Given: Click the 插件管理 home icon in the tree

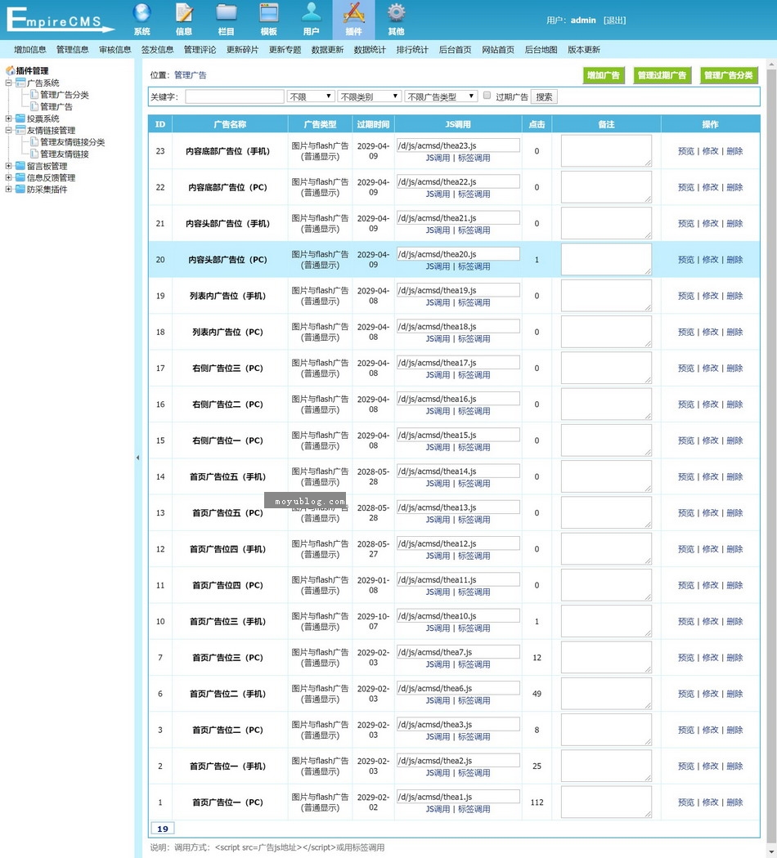Looking at the screenshot, I should pos(10,70).
